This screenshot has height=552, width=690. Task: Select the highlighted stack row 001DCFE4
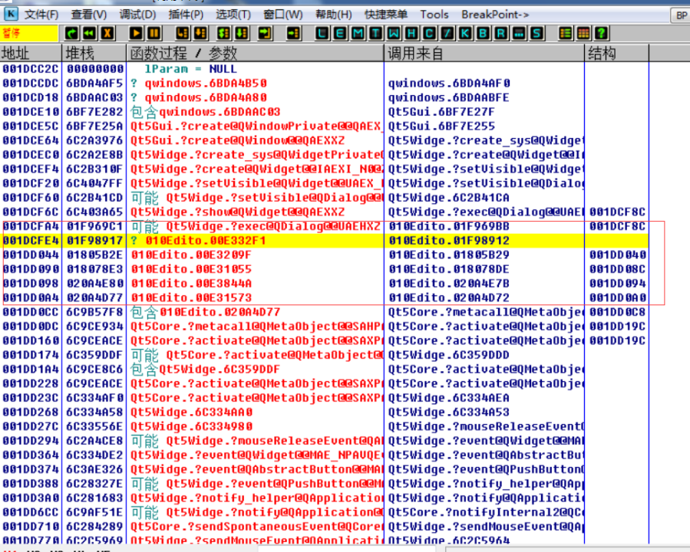coord(192,241)
